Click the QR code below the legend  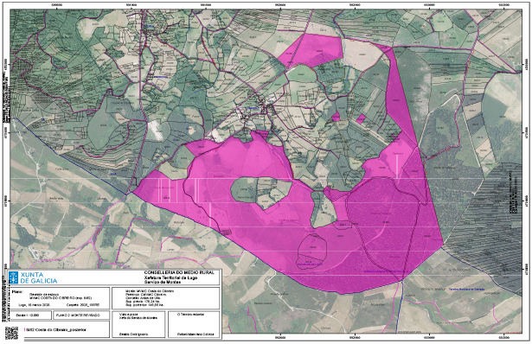pos(11,333)
